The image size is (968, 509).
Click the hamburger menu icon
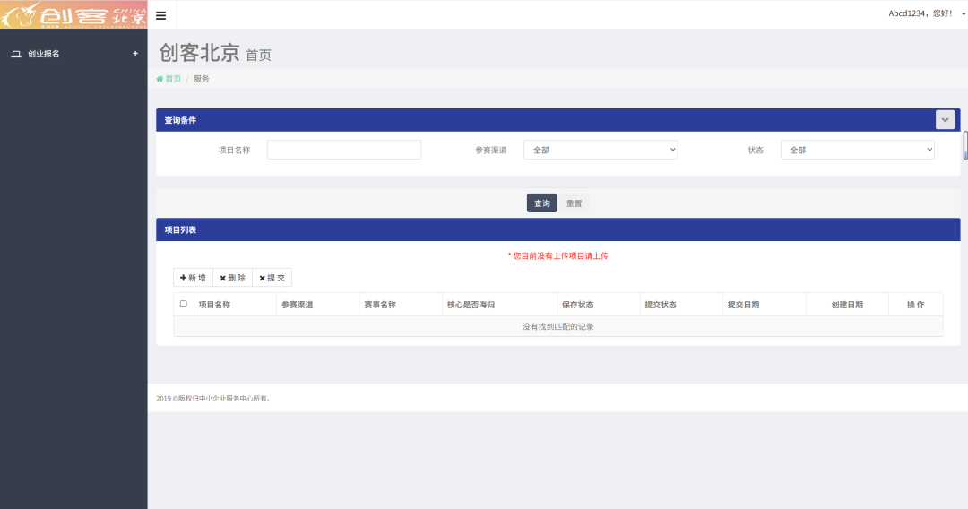click(x=160, y=15)
